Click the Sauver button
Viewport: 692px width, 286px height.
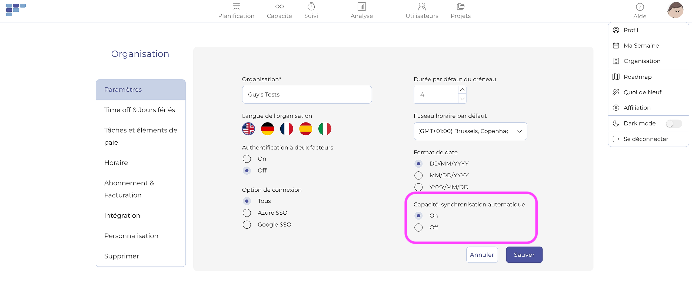point(524,255)
